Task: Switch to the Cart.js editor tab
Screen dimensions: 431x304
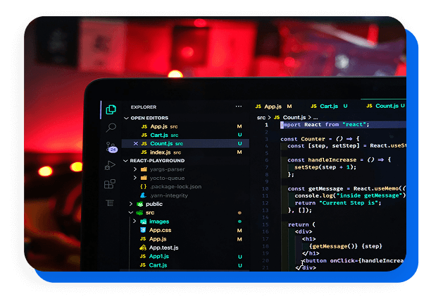Action: click(329, 106)
